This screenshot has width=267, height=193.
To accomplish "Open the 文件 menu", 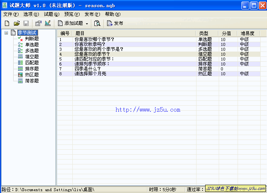I will click(x=11, y=14).
